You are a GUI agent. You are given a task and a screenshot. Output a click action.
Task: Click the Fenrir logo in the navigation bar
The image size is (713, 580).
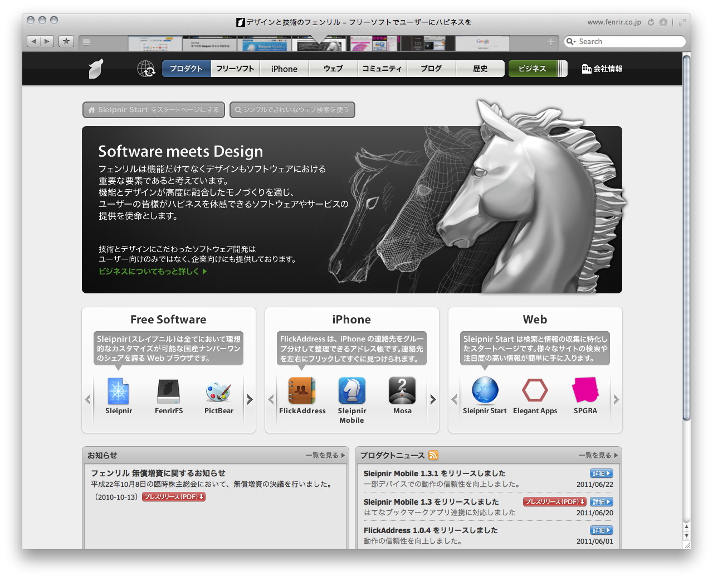click(95, 68)
